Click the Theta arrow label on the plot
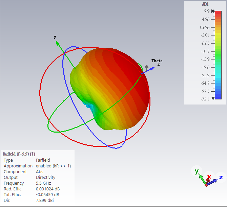Screen dimensions: 227x209 tap(157, 61)
